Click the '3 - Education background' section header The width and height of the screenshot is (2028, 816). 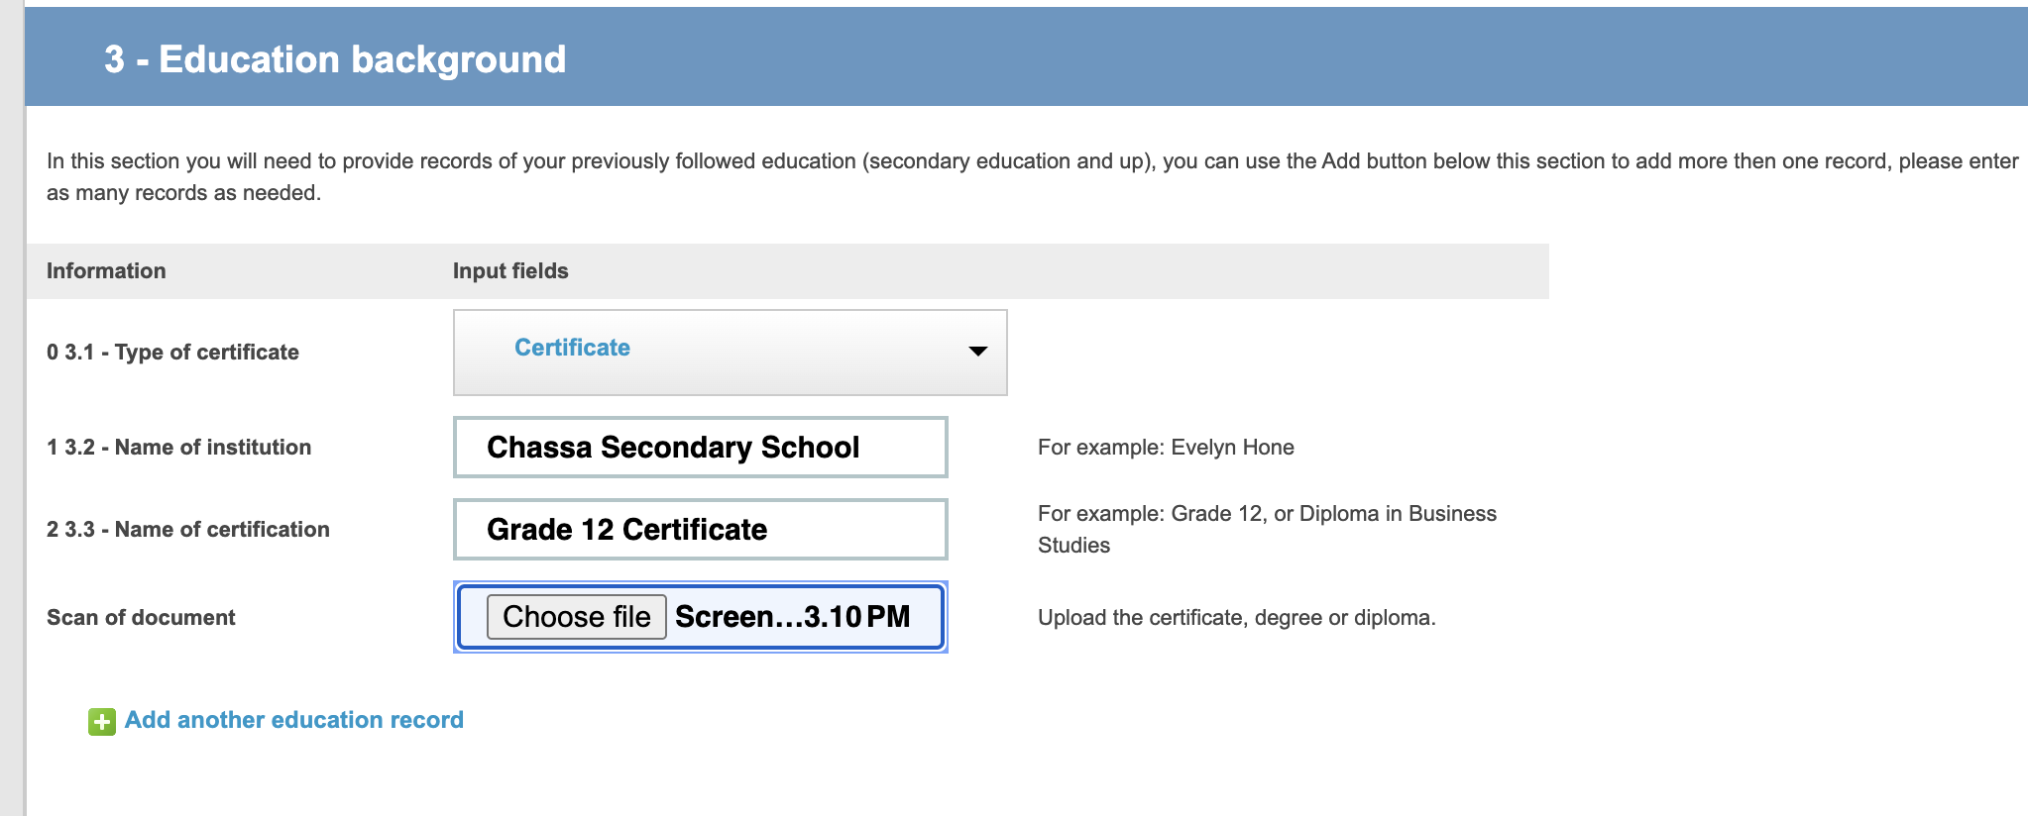coord(335,59)
